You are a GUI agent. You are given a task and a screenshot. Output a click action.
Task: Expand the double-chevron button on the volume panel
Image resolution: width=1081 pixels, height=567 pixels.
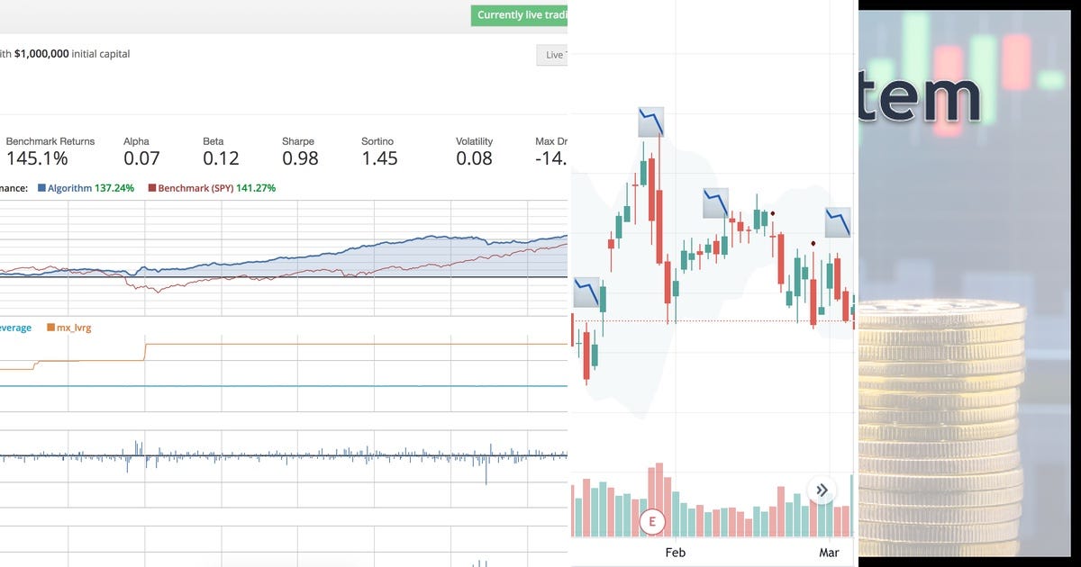pos(821,490)
